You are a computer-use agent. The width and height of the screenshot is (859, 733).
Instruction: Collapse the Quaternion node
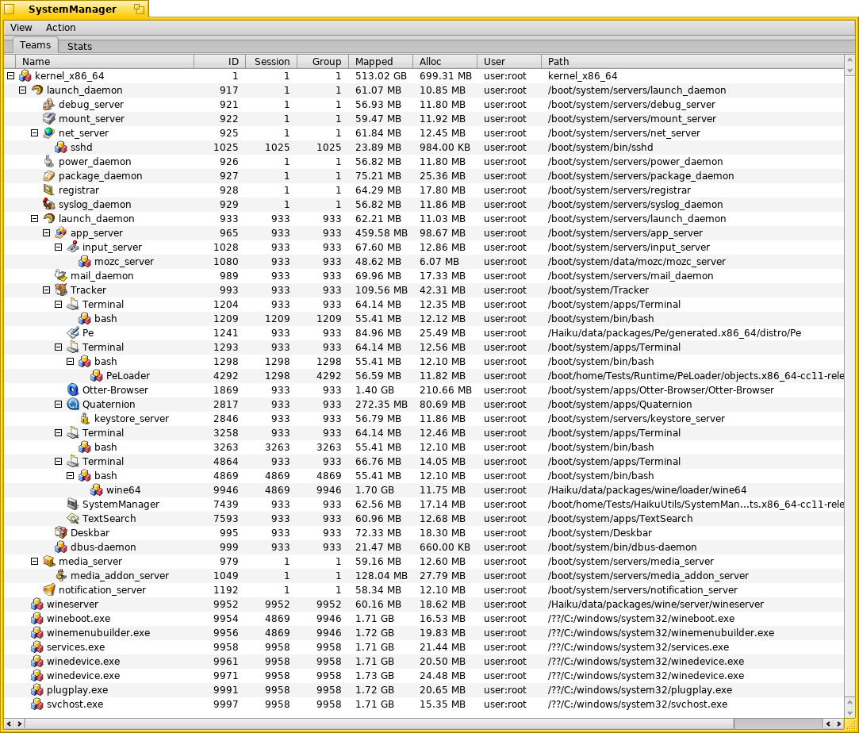click(59, 405)
